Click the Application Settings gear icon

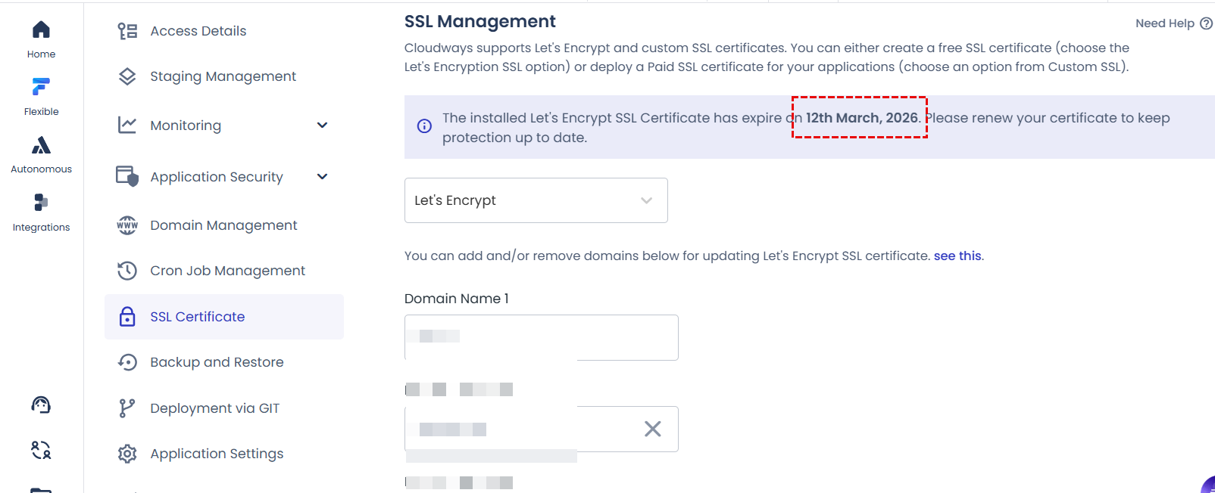(127, 454)
